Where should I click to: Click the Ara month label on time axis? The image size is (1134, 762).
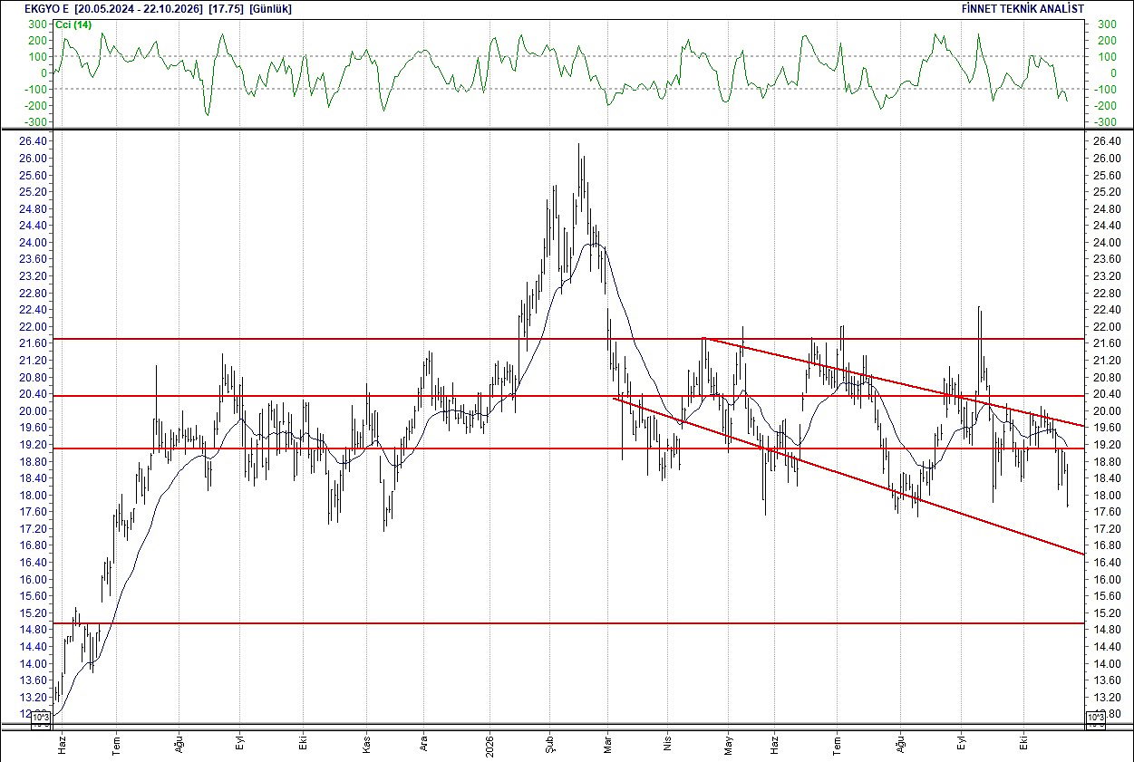click(425, 743)
